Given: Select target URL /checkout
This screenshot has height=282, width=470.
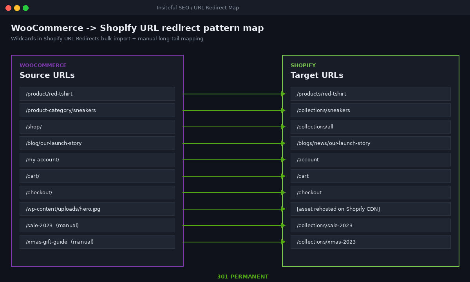Looking at the screenshot, I should 371,193.
